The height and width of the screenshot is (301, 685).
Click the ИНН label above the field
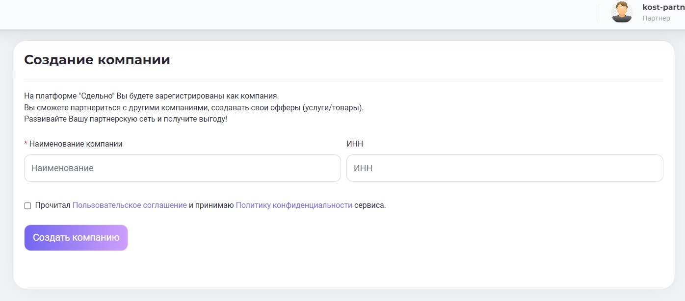tap(355, 144)
